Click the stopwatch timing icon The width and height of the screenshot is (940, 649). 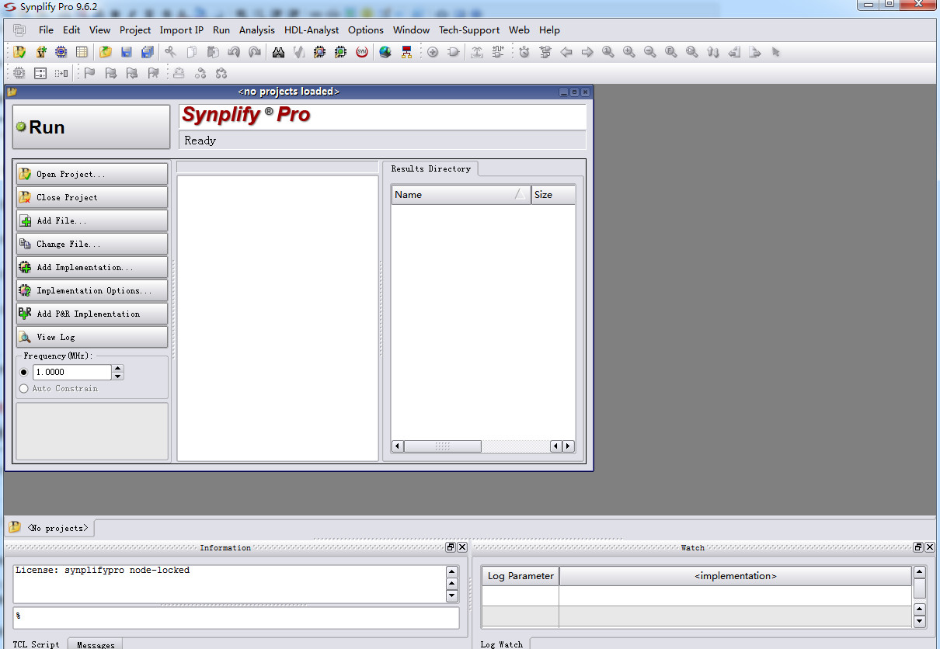(524, 52)
